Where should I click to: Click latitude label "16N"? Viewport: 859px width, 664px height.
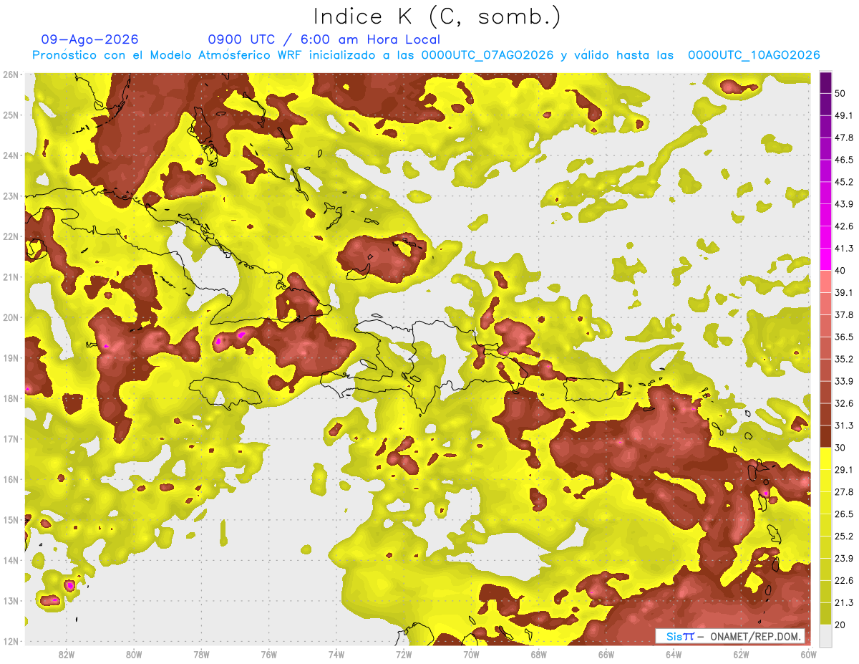(x=11, y=479)
